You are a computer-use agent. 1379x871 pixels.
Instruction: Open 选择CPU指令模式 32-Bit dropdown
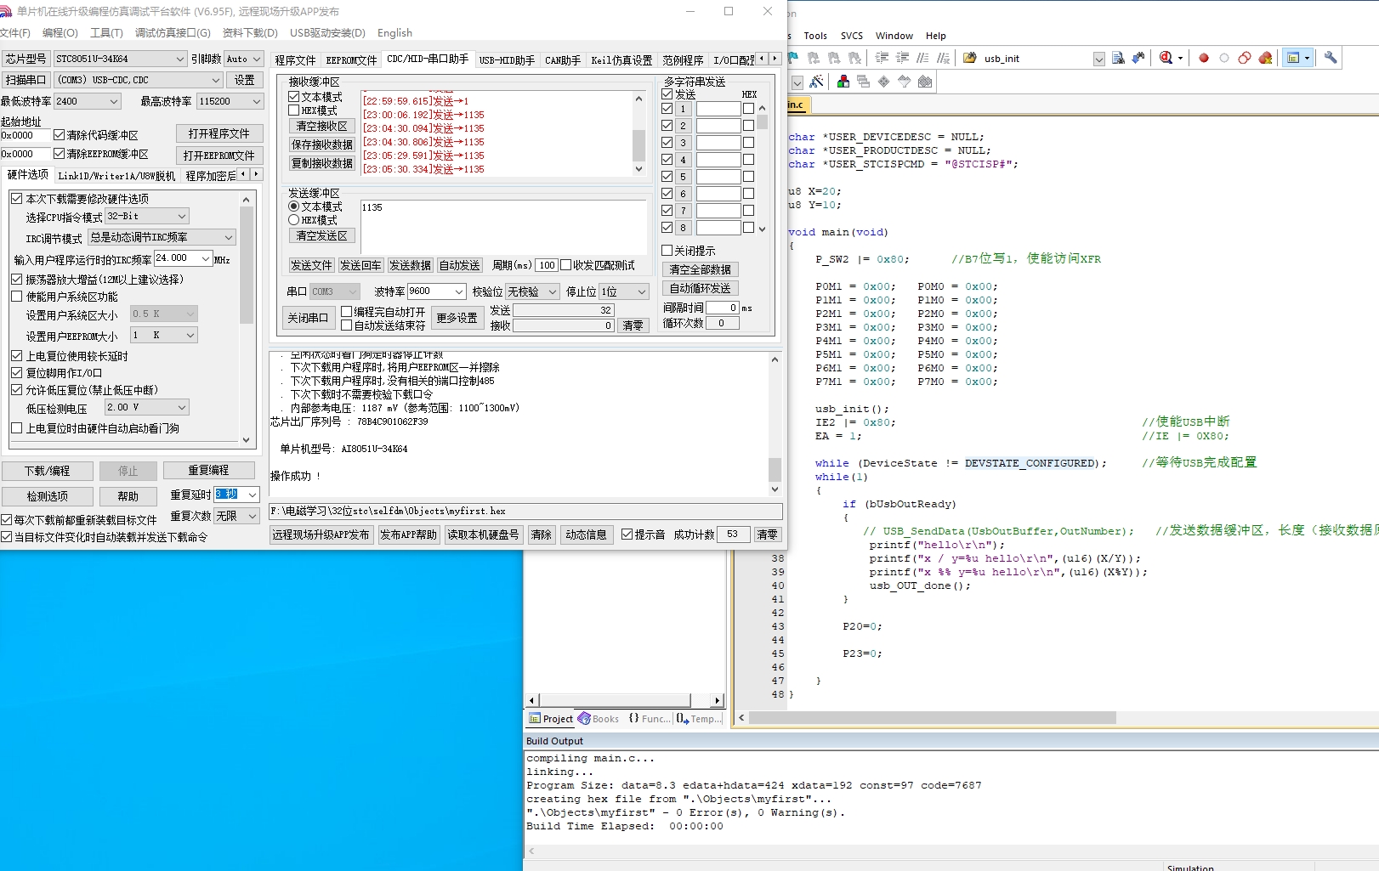click(146, 217)
